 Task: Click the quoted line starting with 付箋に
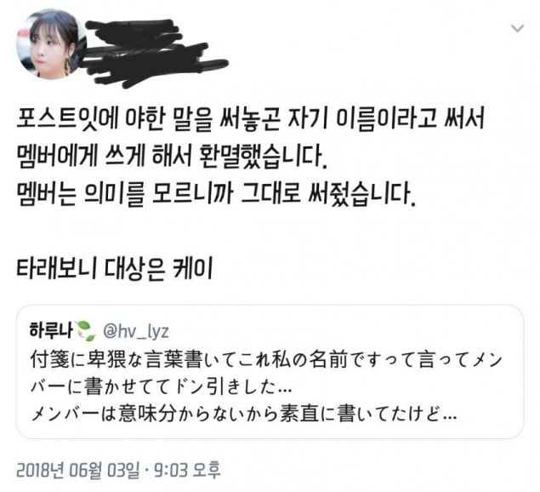[266, 360]
